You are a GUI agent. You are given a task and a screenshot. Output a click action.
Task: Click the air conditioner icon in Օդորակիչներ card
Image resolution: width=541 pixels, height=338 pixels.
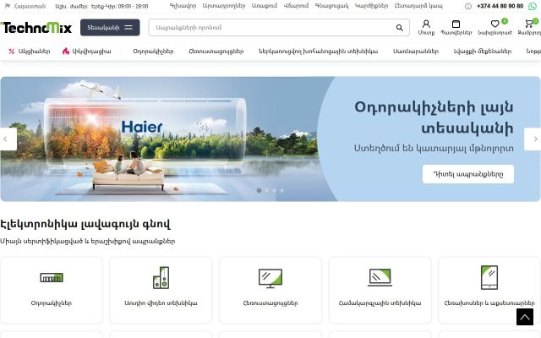pyautogui.click(x=52, y=278)
